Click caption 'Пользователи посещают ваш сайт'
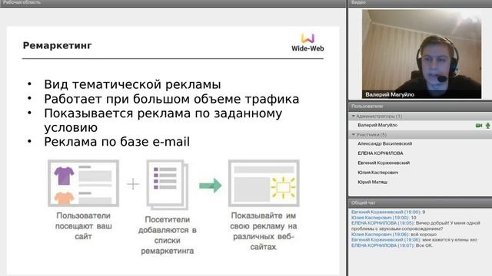Image resolution: width=492 pixels, height=276 pixels. [83, 226]
